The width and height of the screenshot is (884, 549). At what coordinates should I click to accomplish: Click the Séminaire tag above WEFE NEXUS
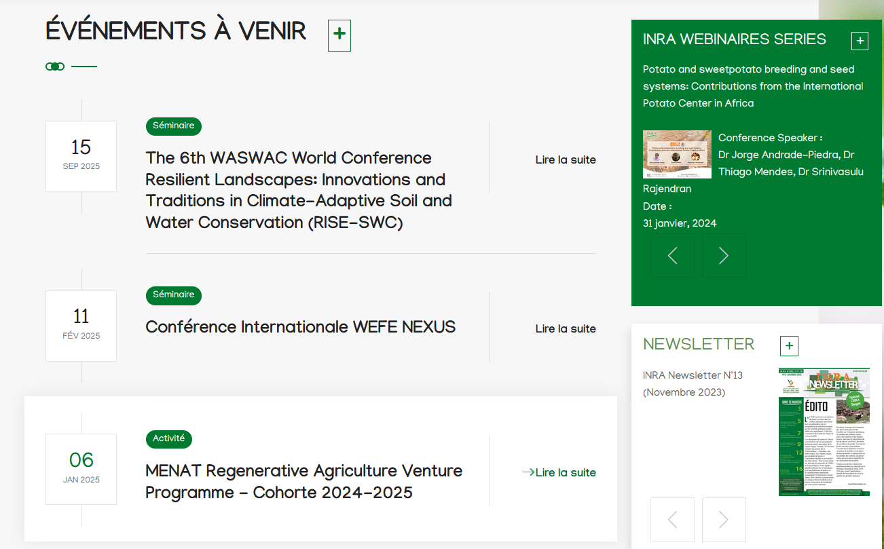[174, 295]
